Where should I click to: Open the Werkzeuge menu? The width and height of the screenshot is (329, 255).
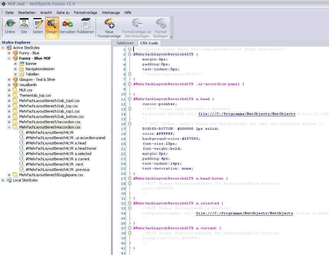(x=111, y=13)
